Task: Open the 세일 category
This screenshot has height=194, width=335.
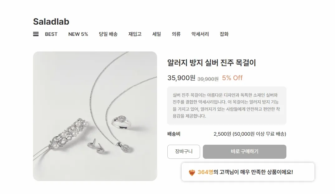Action: [157, 34]
